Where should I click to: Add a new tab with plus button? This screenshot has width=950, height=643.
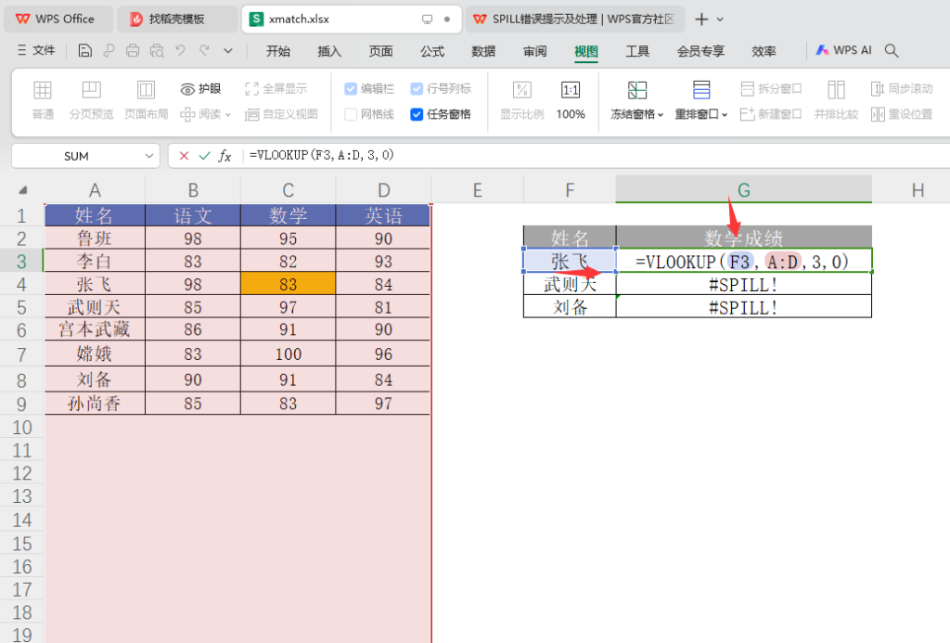701,19
